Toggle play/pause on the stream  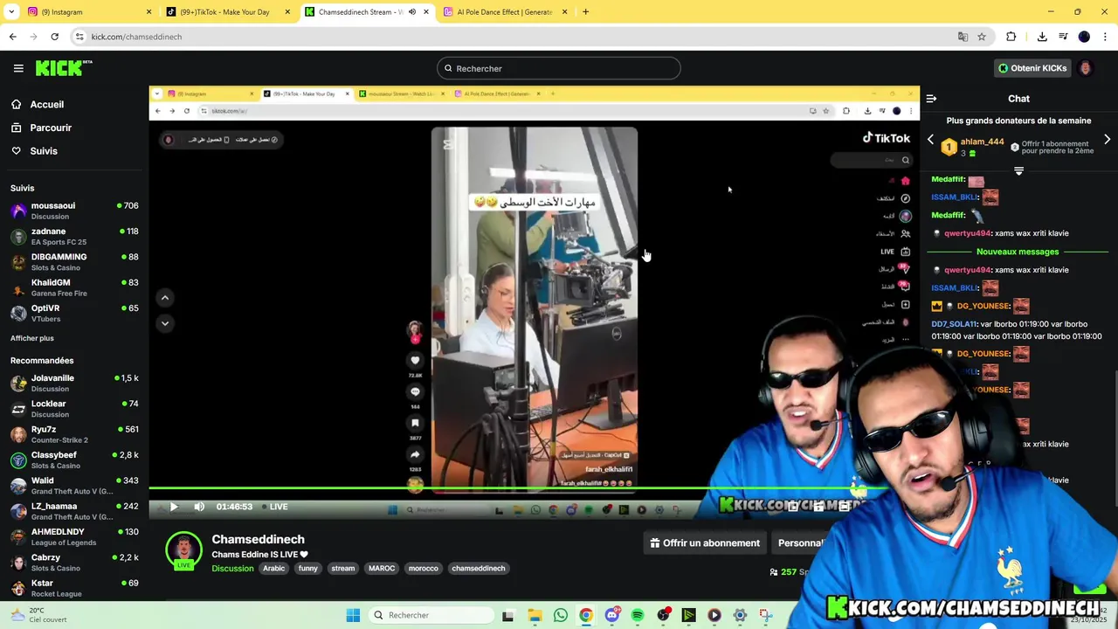pos(173,507)
